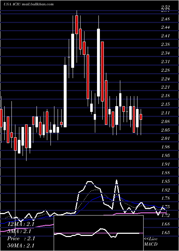Image resolution: width=179 pixels, height=251 pixels.
Task: Select the 1.88 price axis label
Action: (x=165, y=173)
